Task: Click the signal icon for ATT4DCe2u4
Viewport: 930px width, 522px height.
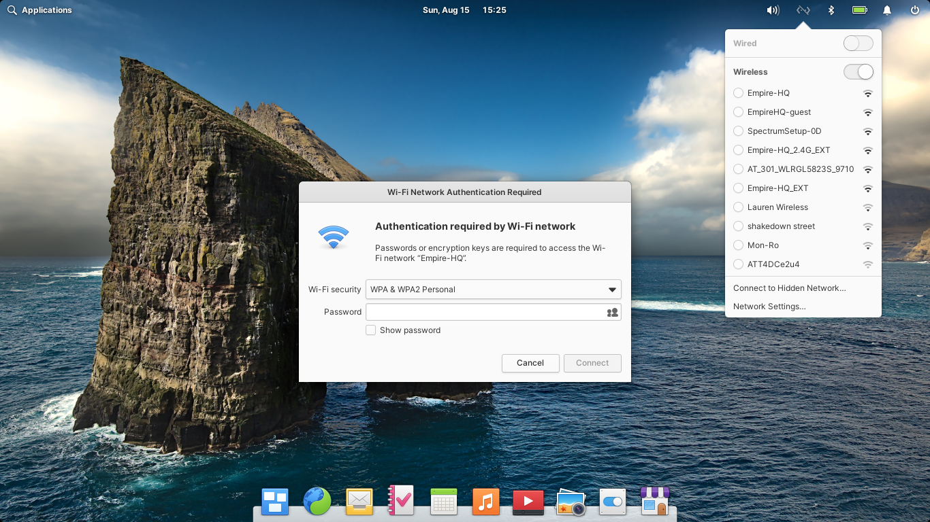Action: 867,264
